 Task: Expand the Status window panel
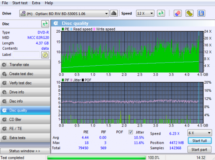(x=25, y=151)
